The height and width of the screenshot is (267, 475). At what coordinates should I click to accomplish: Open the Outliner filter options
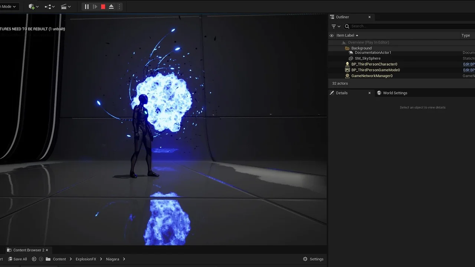335,26
